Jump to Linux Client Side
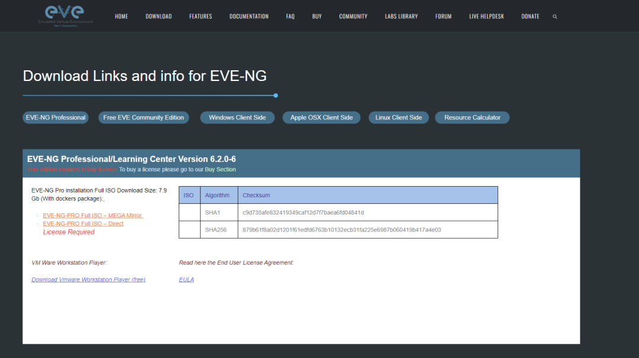Viewport: 639px width, 358px height. tap(399, 118)
